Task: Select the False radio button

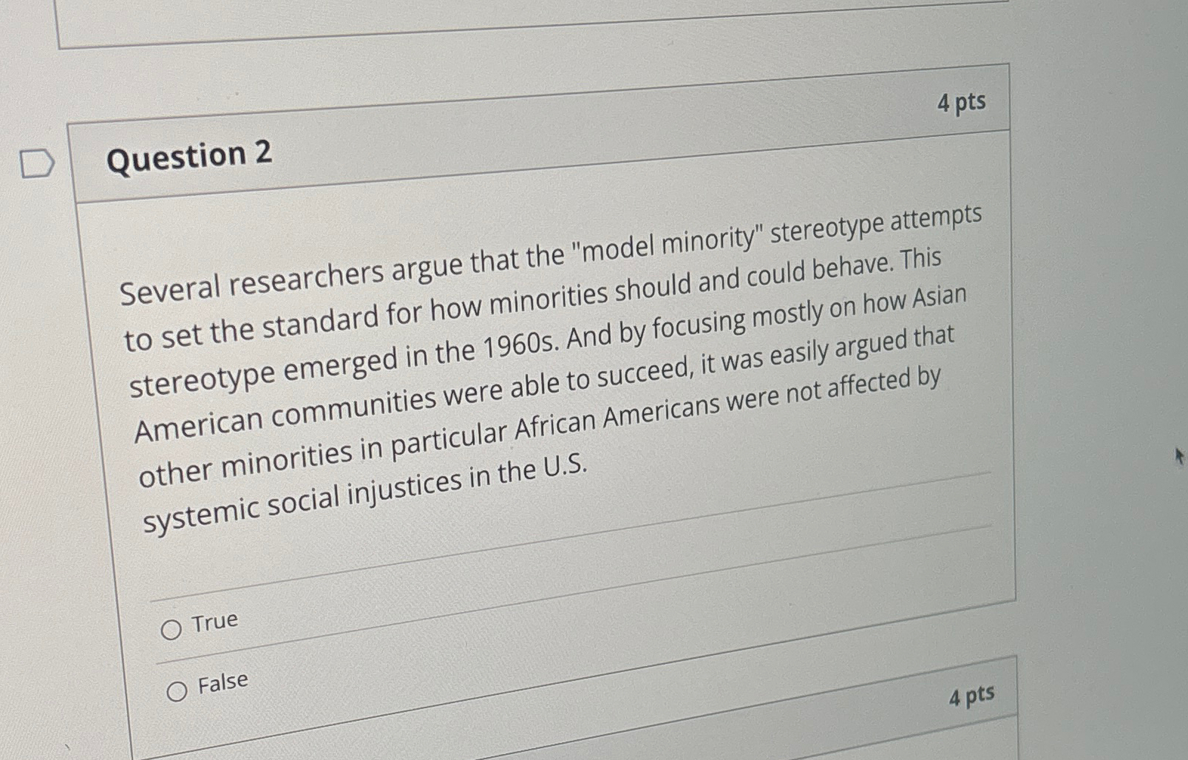Action: [177, 691]
